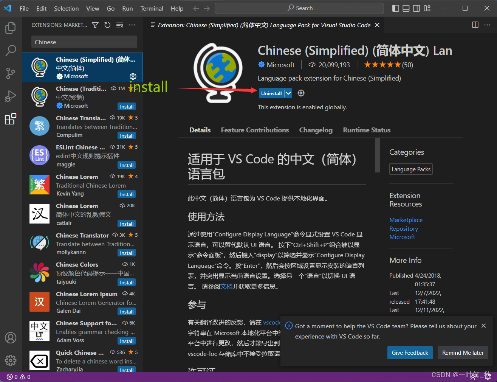
Task: Open the Accounts menu icon
Action: tap(11, 338)
